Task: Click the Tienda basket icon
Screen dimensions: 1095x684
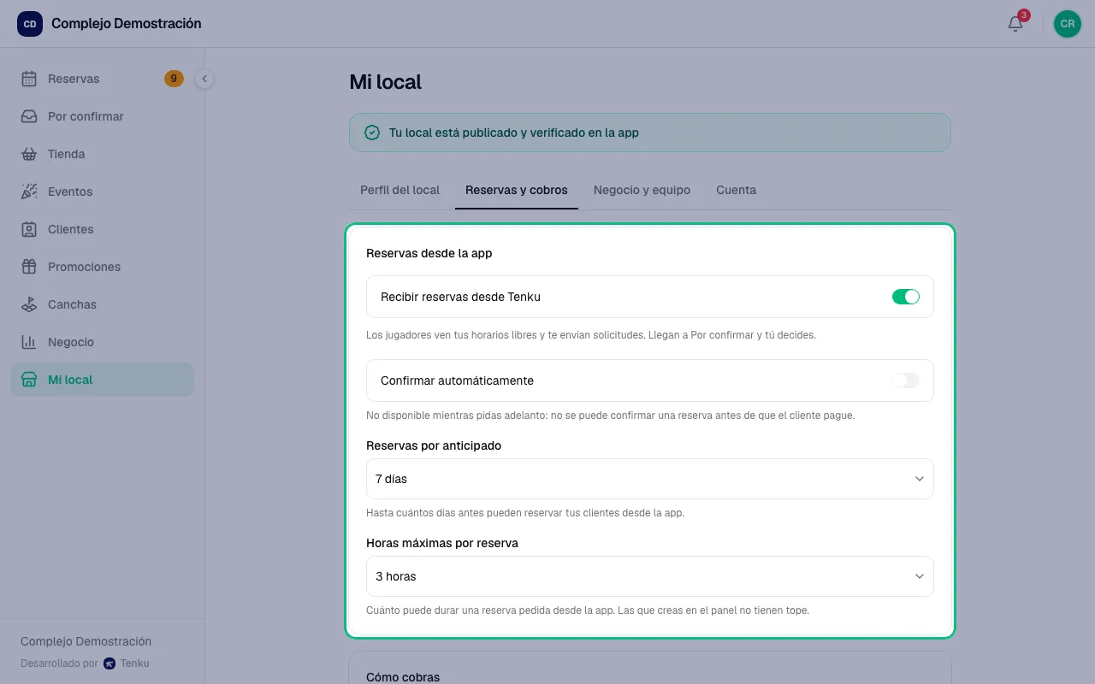Action: coord(29,154)
